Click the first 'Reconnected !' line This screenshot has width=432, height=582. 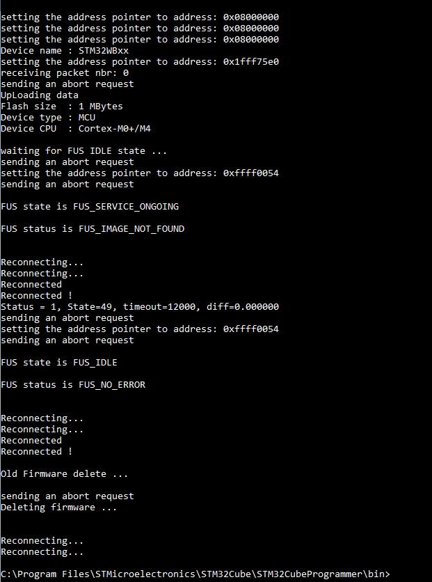point(37,295)
